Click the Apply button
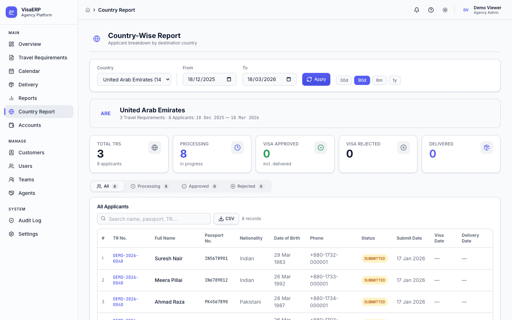The width and height of the screenshot is (512, 320). tap(316, 79)
